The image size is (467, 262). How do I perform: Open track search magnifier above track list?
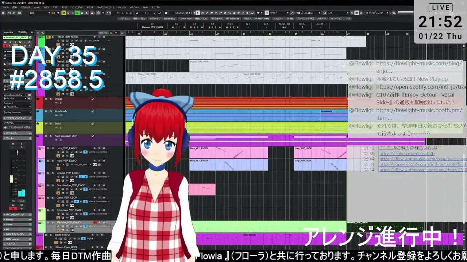point(122,33)
